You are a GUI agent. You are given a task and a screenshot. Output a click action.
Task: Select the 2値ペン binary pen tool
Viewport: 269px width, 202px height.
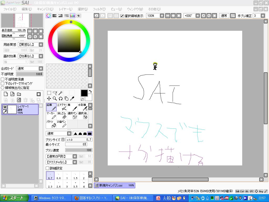[x=62, y=124]
